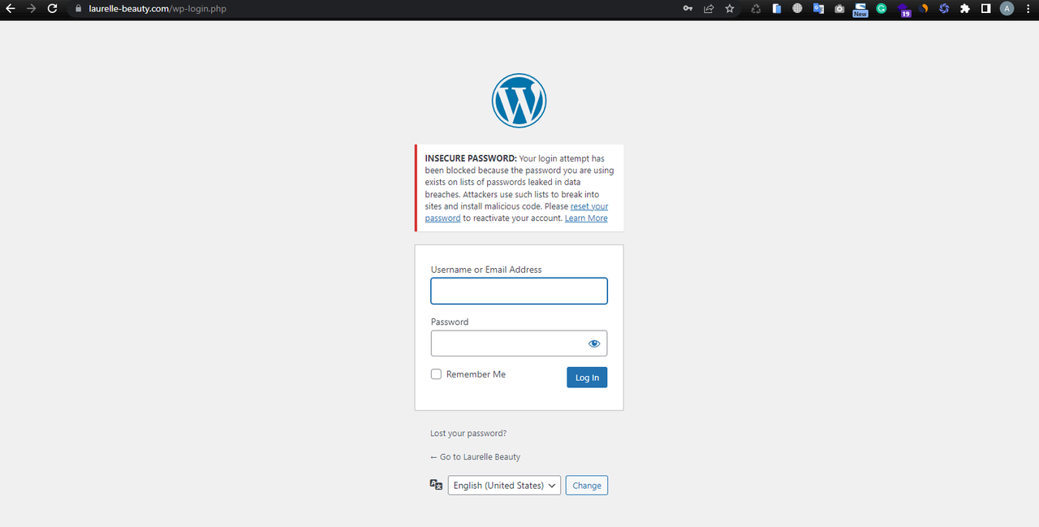Viewport: 1039px width, 527px height.
Task: Click the browser back arrow
Action: pyautogui.click(x=11, y=8)
